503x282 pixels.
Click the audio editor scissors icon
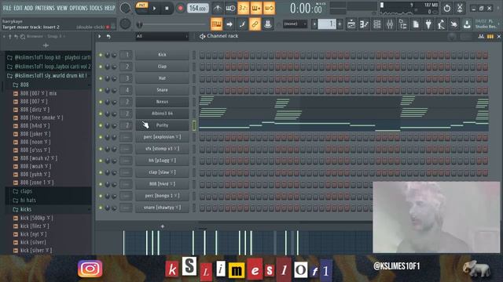460,9
